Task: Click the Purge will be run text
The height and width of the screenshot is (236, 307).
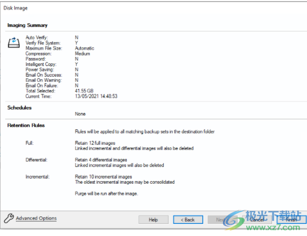Action: tap(107, 194)
